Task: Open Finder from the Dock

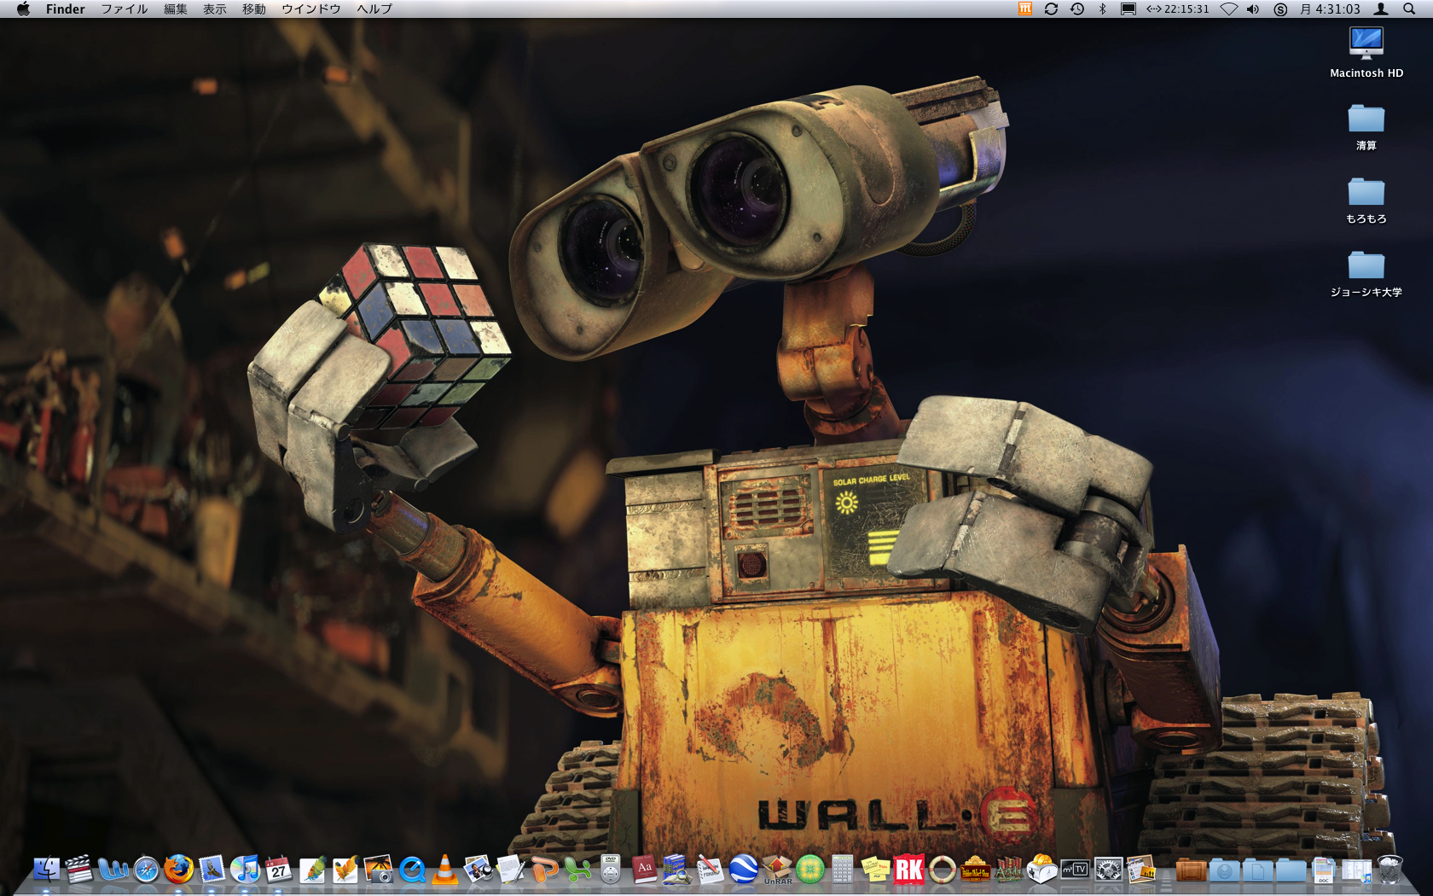Action: click(46, 870)
